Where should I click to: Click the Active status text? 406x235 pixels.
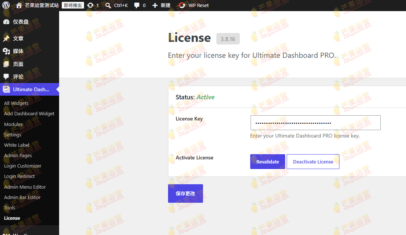(205, 97)
